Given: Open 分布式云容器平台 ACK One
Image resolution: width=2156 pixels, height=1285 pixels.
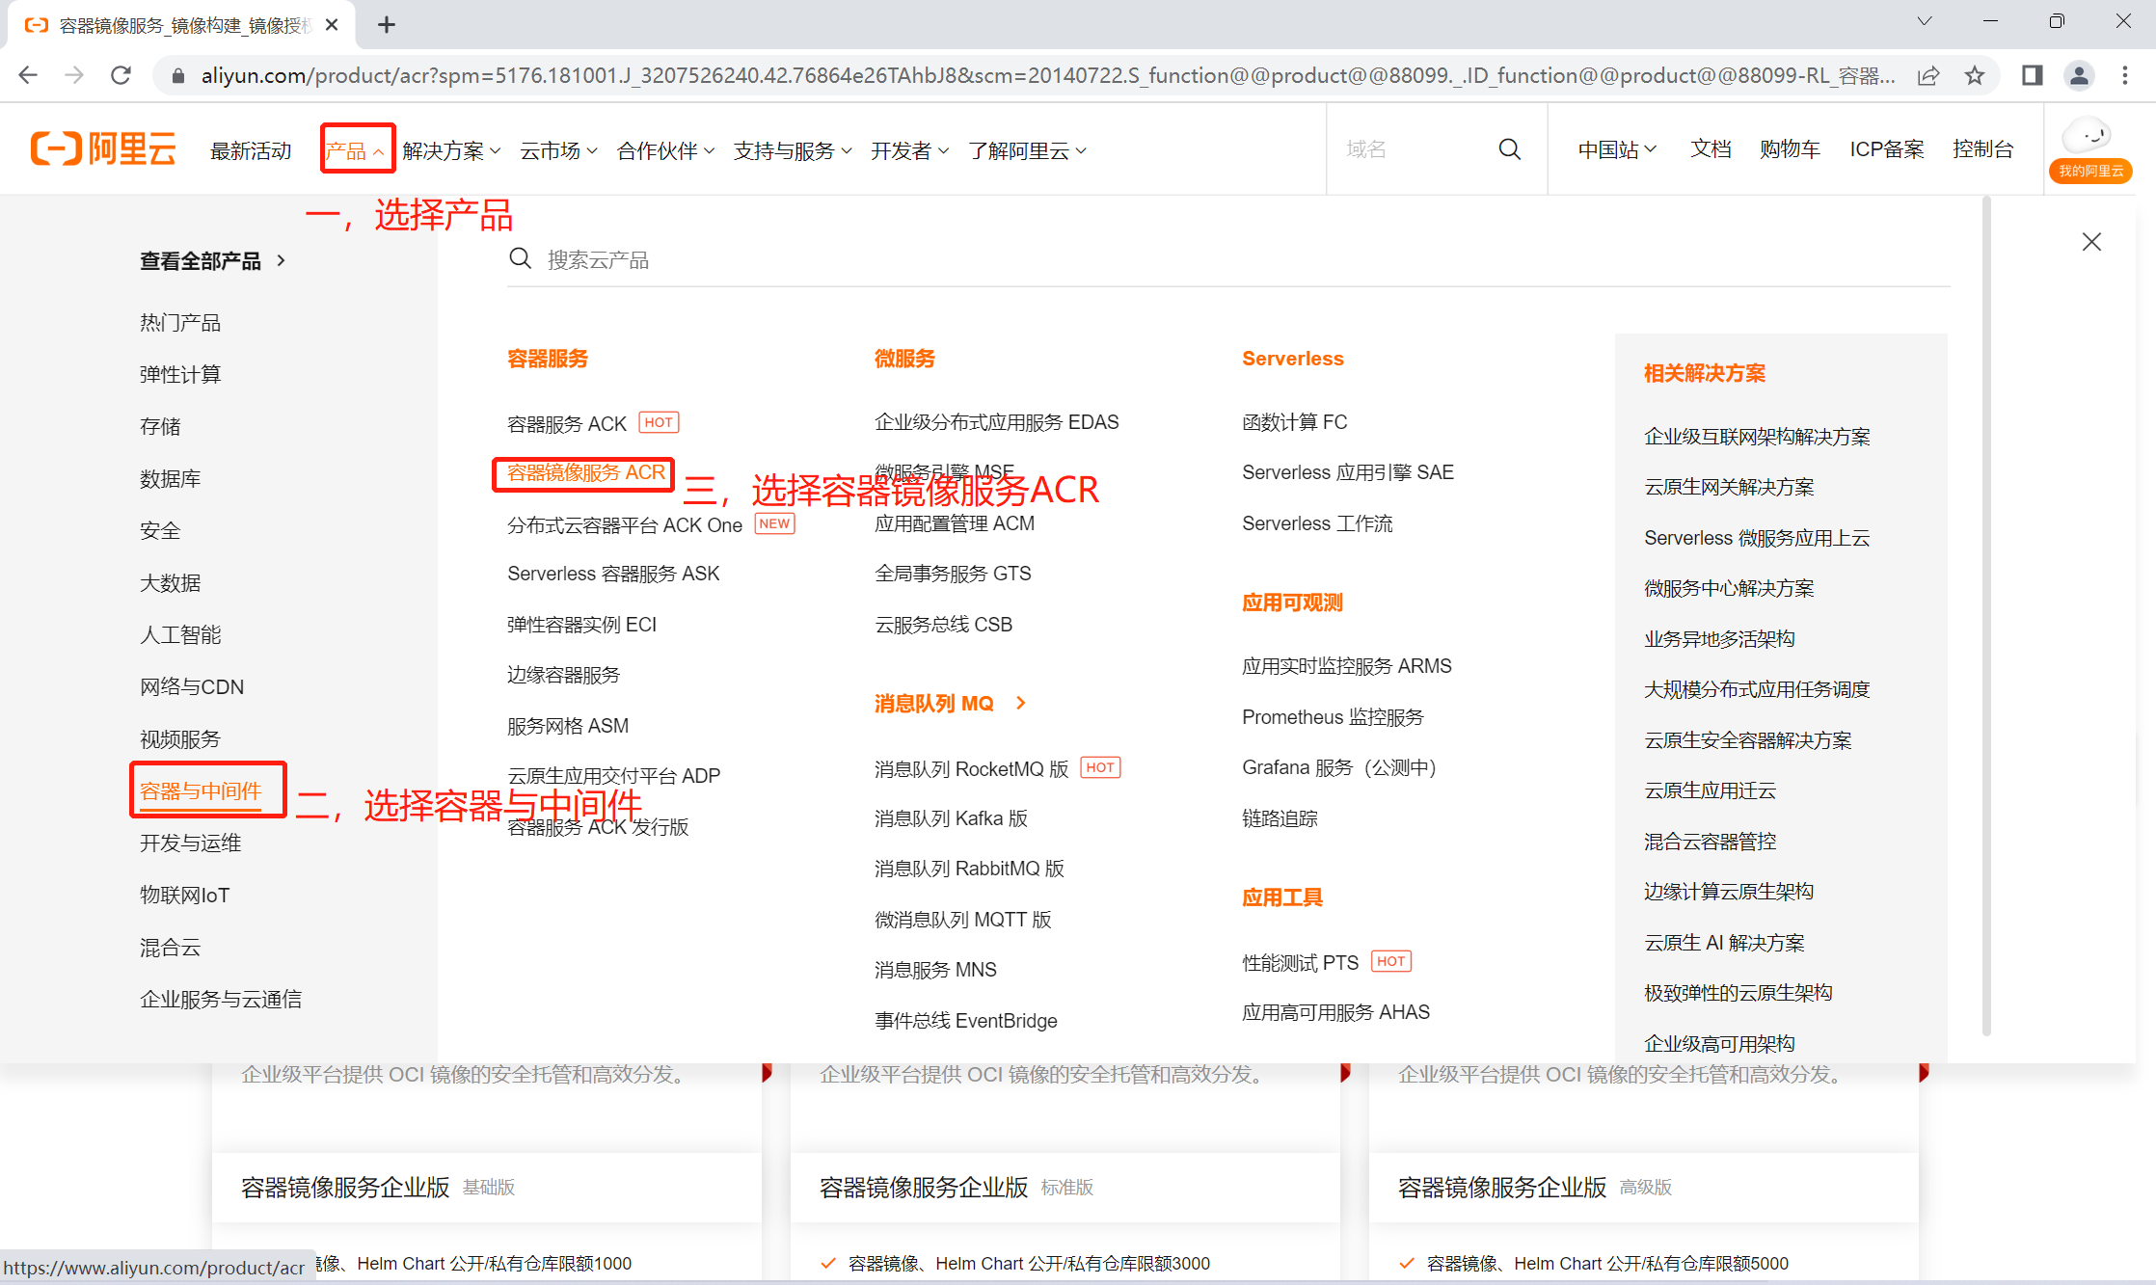Looking at the screenshot, I should point(625,524).
